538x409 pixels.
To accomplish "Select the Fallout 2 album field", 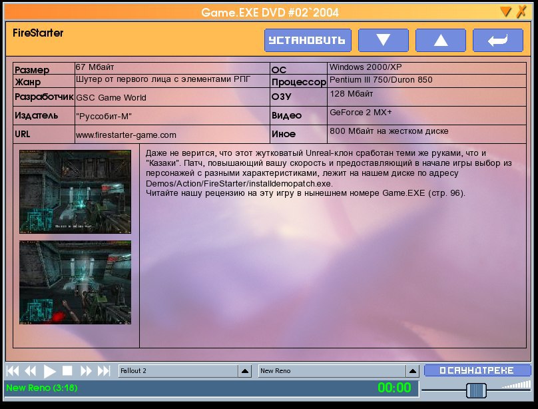I will tap(178, 371).
